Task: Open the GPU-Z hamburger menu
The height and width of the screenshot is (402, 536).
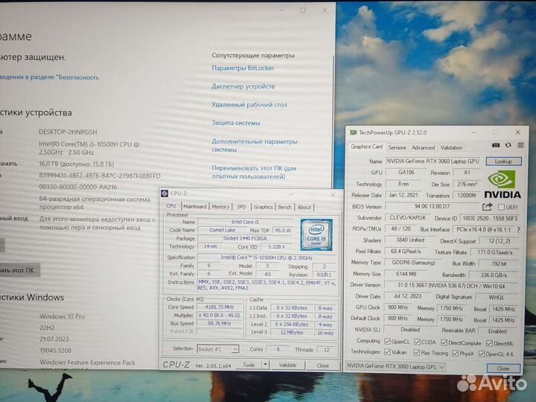Action: pos(520,145)
